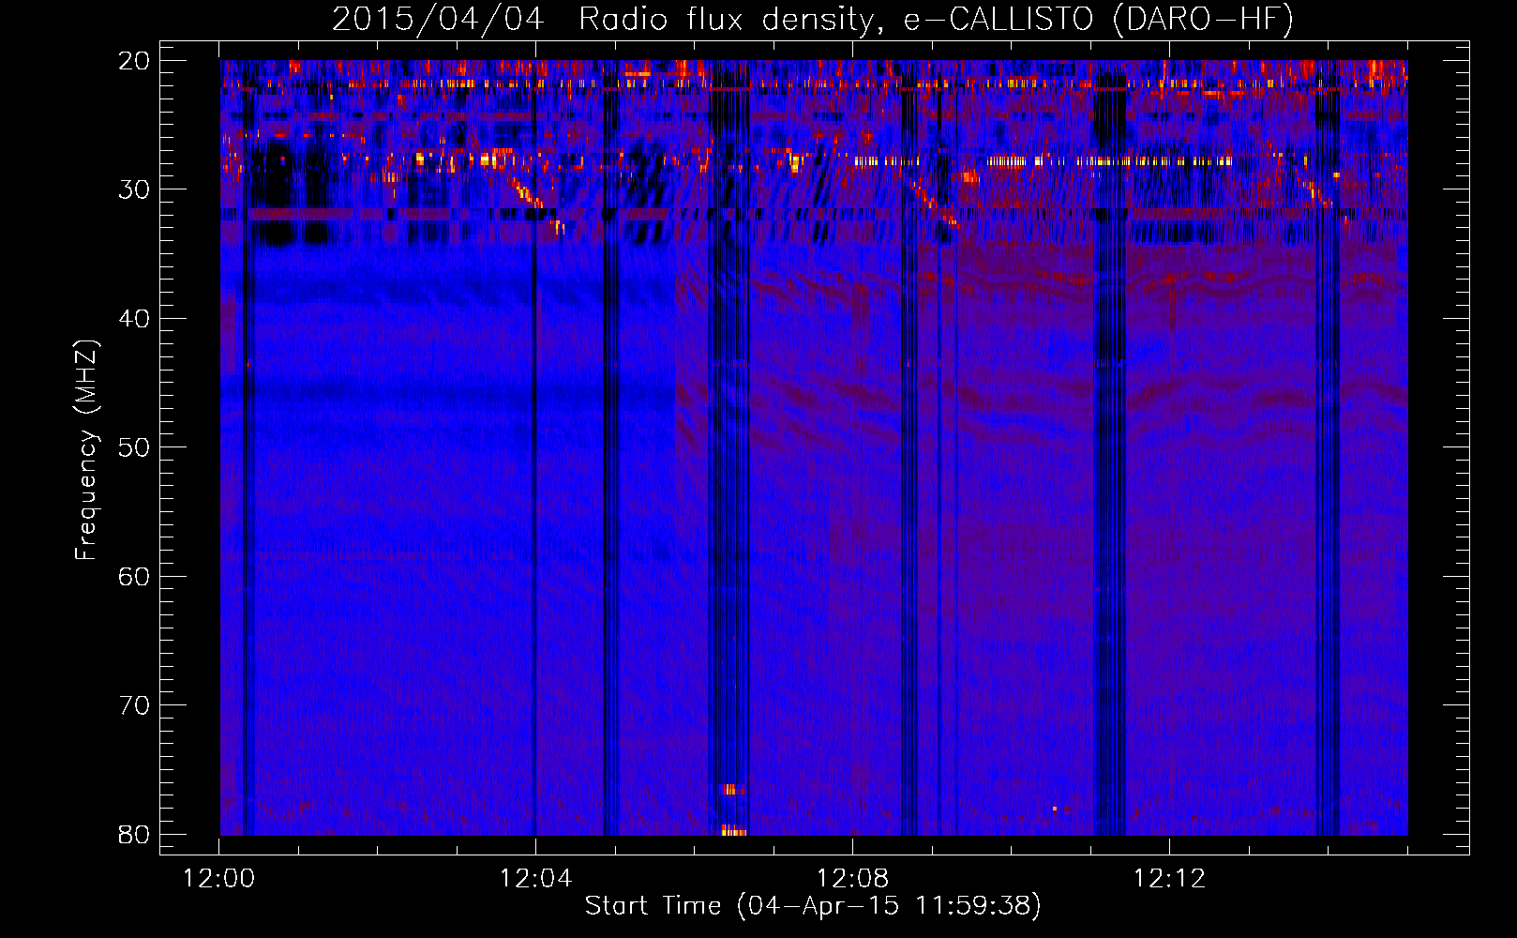Click the Start Time axis caption
This screenshot has width=1517, height=938.
click(x=813, y=905)
